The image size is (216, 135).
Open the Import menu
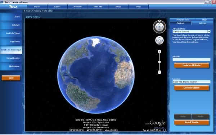[x=37, y=6]
